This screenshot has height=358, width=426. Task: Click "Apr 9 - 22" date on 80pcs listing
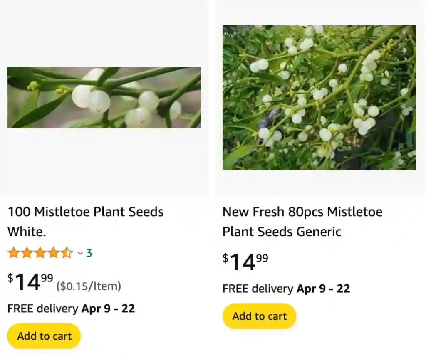[x=323, y=289]
